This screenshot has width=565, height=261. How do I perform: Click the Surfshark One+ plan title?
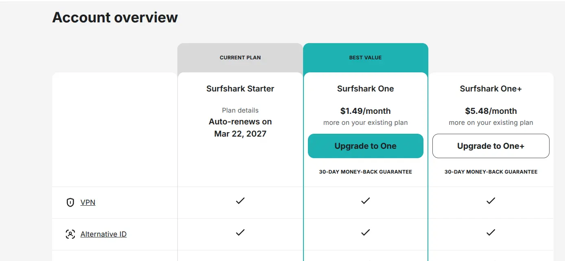coord(491,89)
